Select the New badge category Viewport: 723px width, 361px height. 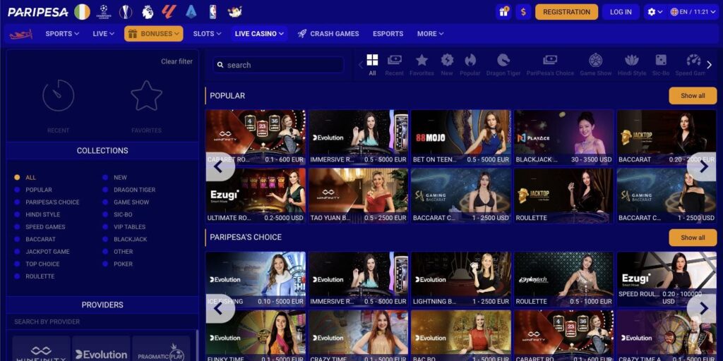tap(447, 65)
